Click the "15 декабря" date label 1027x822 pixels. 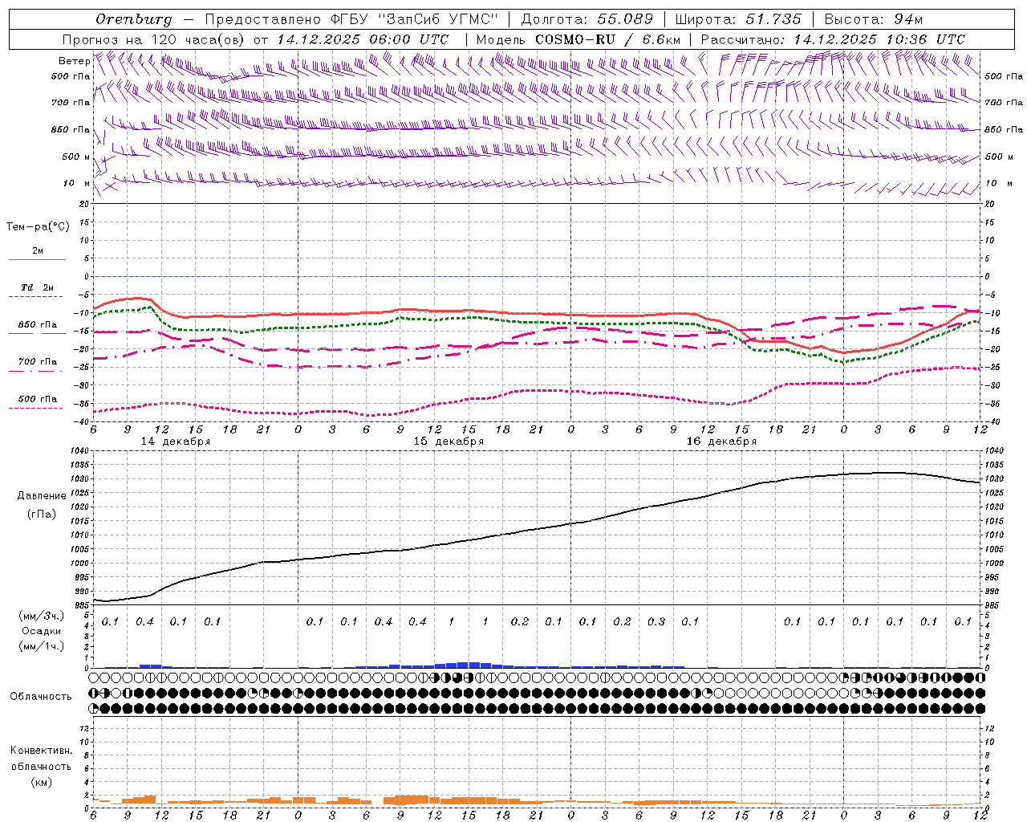coord(449,442)
